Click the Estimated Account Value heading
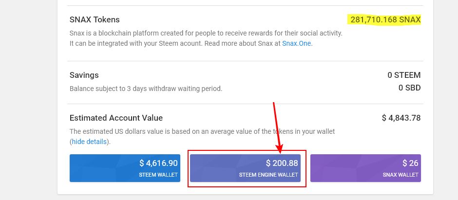Screen dimensions: 458x200 pyautogui.click(x=116, y=118)
